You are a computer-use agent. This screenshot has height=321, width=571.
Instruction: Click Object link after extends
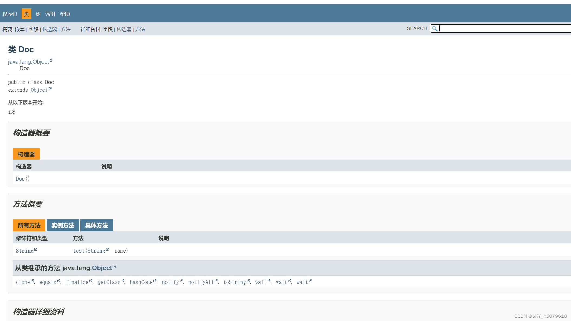39,90
